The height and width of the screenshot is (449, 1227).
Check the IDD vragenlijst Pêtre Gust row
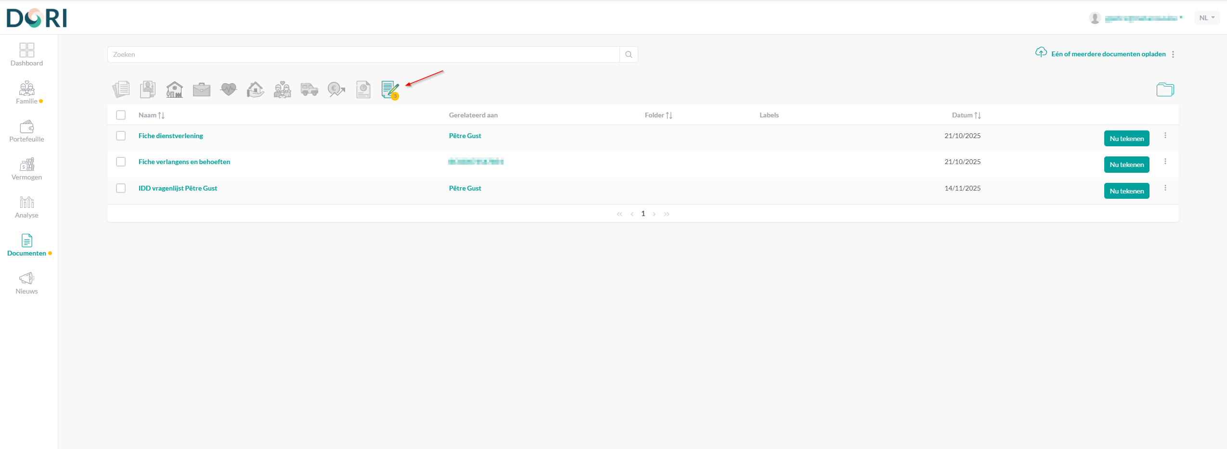(121, 188)
